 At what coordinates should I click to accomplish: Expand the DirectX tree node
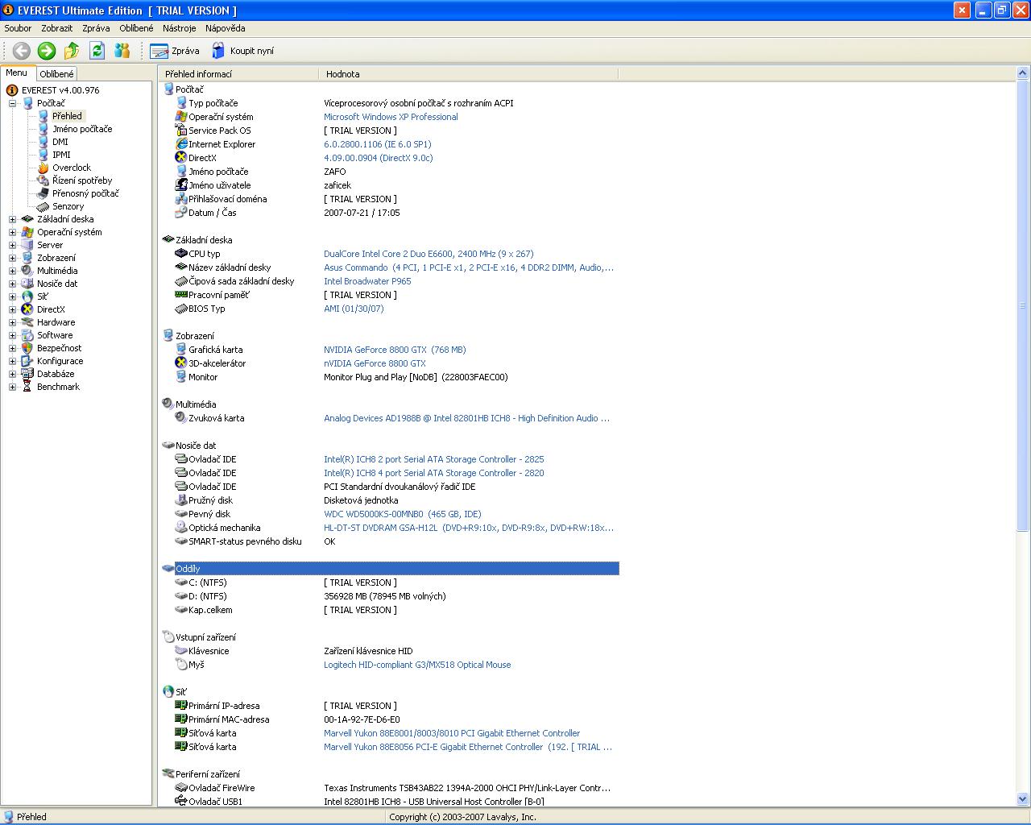click(12, 309)
